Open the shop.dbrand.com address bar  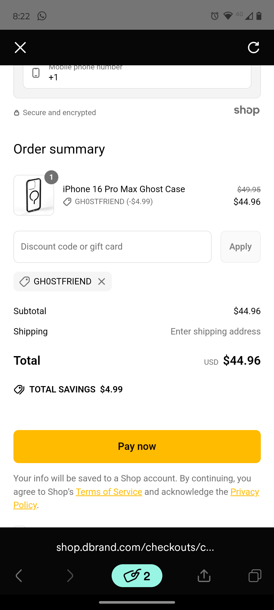click(135, 547)
